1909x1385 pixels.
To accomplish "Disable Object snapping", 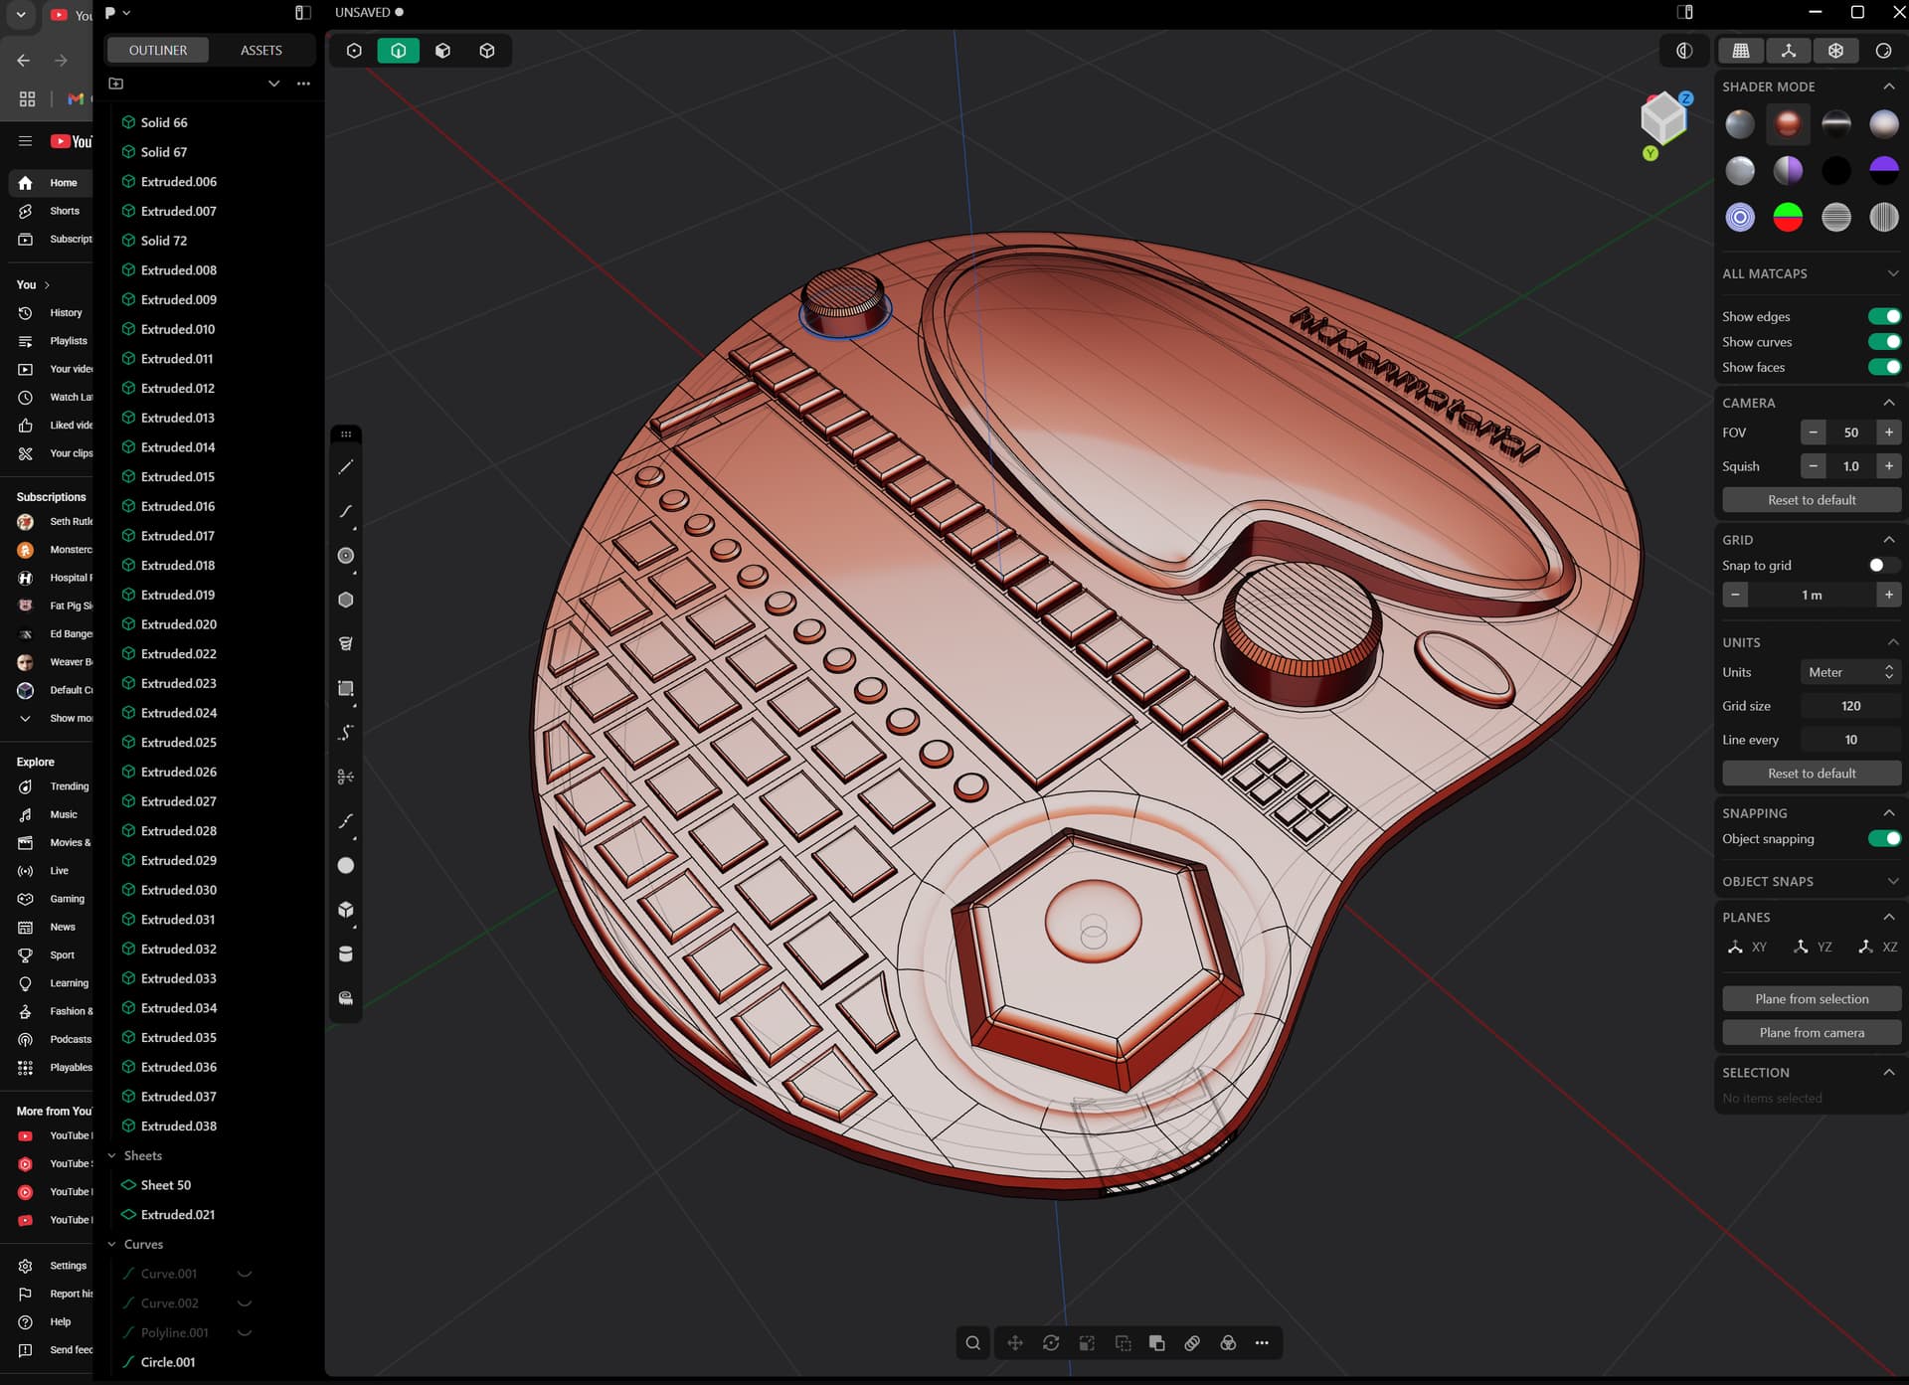I will (x=1883, y=839).
